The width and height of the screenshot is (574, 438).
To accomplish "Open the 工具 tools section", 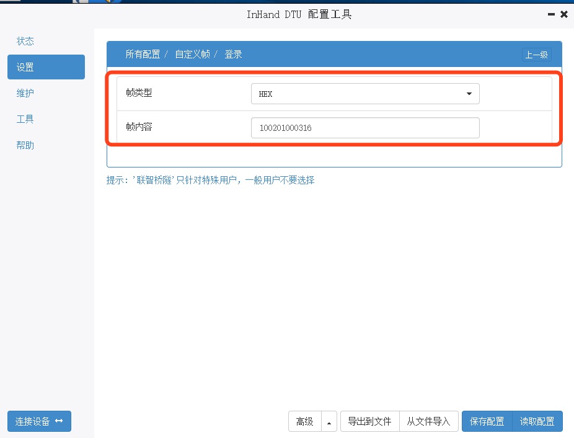I will (25, 119).
